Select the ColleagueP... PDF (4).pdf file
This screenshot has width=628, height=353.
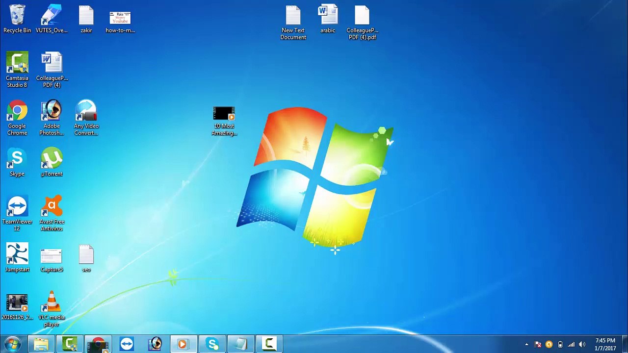click(362, 23)
